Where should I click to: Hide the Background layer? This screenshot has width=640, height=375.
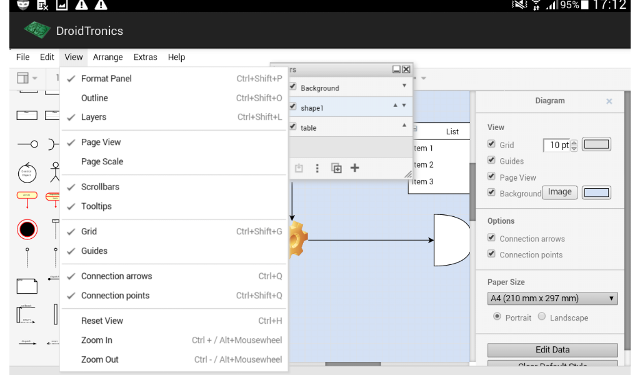pyautogui.click(x=292, y=87)
